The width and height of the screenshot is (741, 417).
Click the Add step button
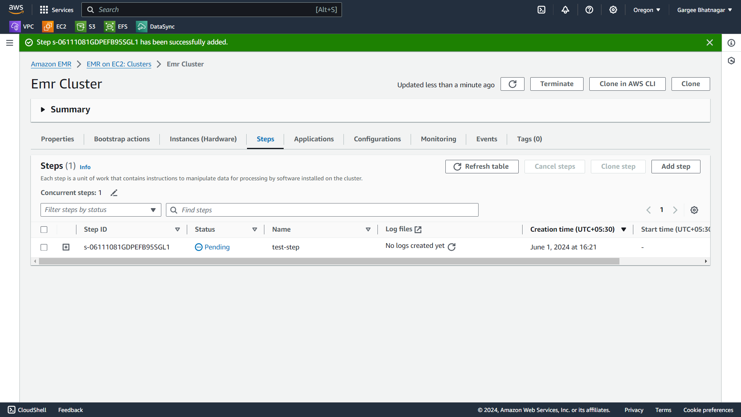[675, 166]
